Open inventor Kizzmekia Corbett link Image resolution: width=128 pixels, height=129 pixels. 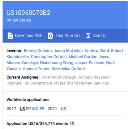tap(68, 68)
